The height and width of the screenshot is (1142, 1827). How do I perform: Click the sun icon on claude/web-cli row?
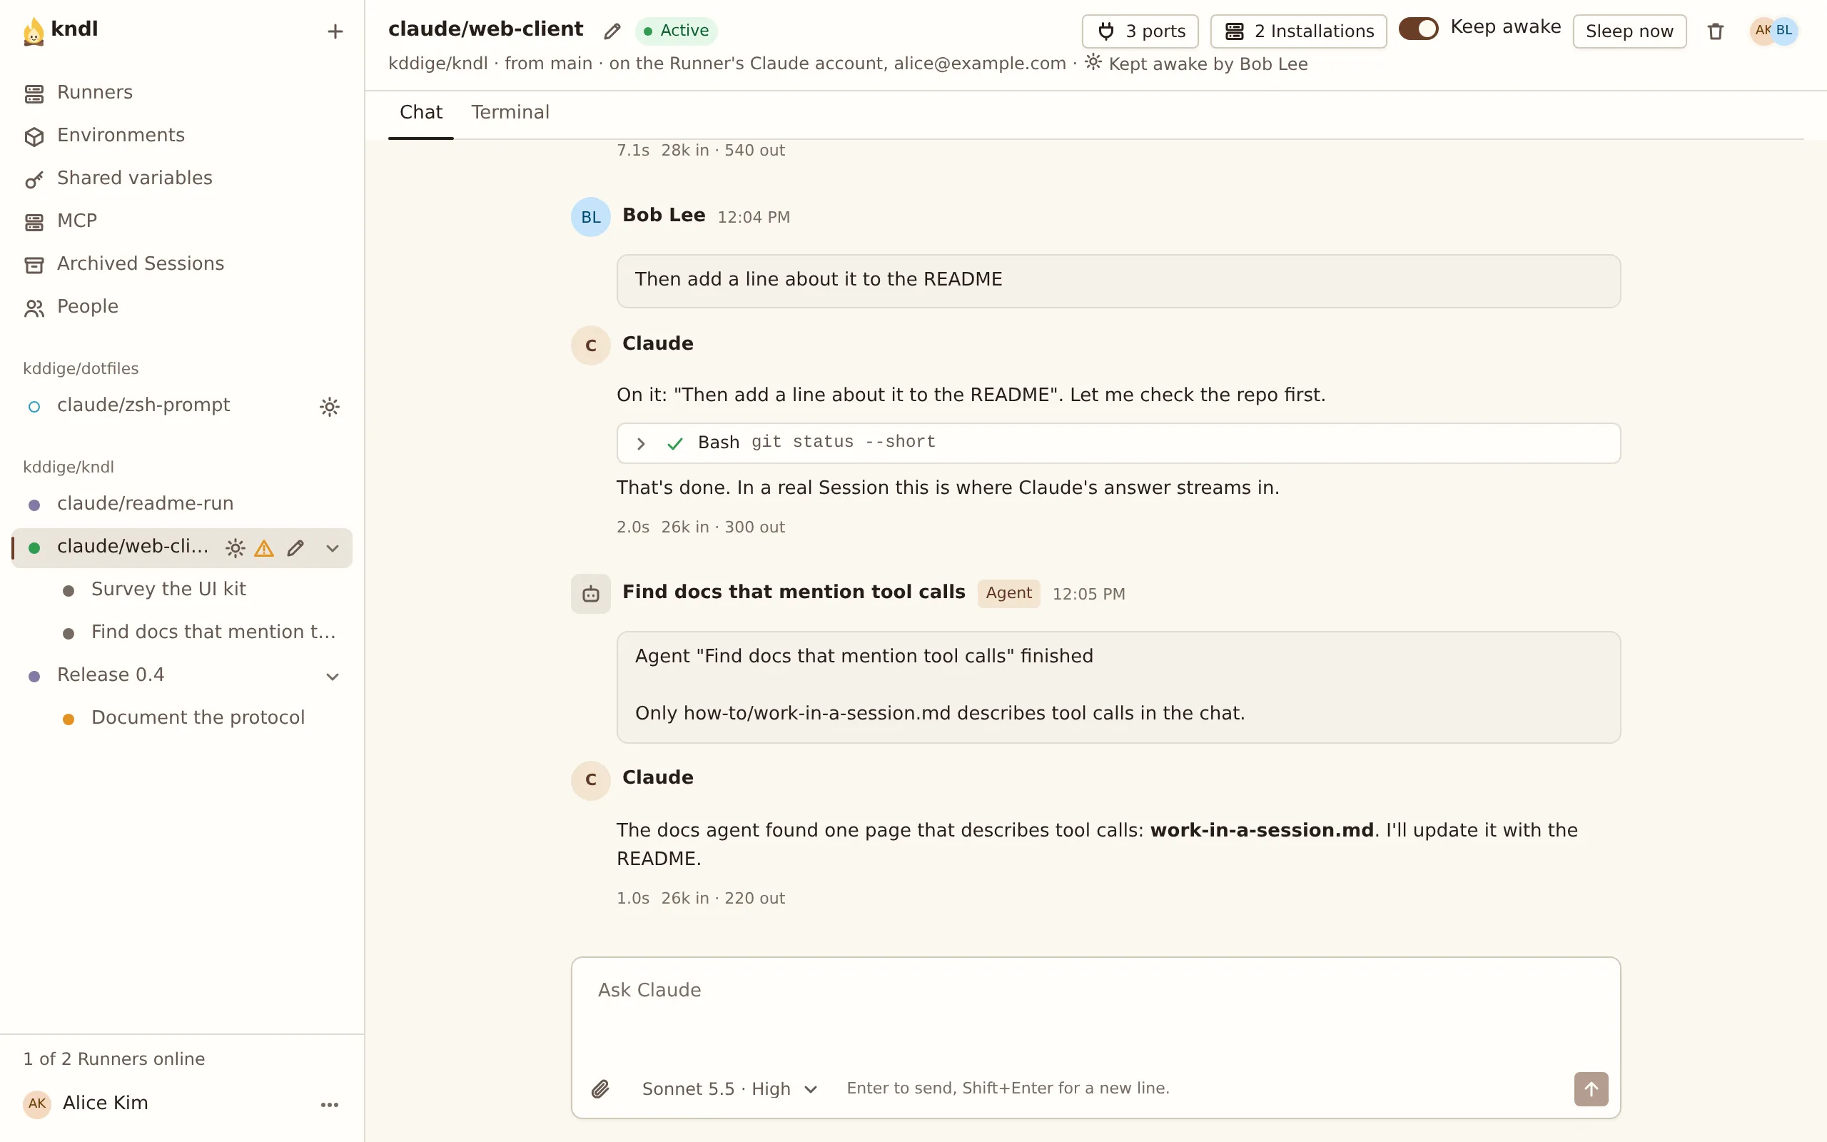point(236,547)
